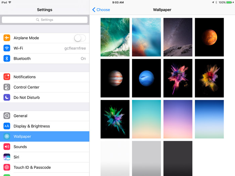Tap the Airplane Mode icon
The height and width of the screenshot is (176, 235).
7,38
